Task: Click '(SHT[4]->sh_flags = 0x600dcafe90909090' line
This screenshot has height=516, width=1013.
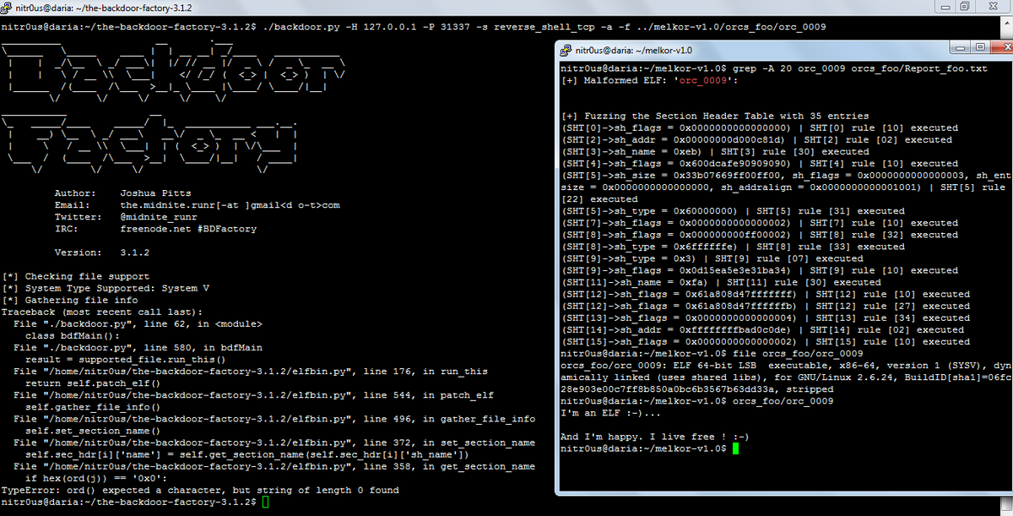Action: (x=759, y=163)
